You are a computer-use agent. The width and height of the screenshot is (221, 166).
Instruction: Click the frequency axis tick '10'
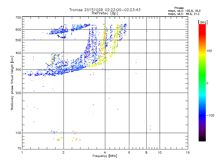click(x=160, y=152)
